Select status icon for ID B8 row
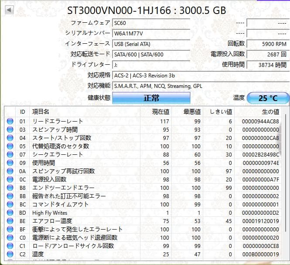This screenshot has width=290, height=265. pyautogui.click(x=10, y=188)
